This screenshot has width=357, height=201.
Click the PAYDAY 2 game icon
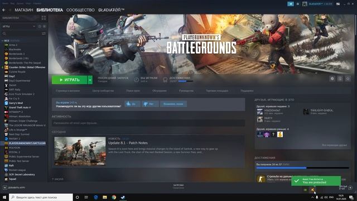tap(6, 139)
